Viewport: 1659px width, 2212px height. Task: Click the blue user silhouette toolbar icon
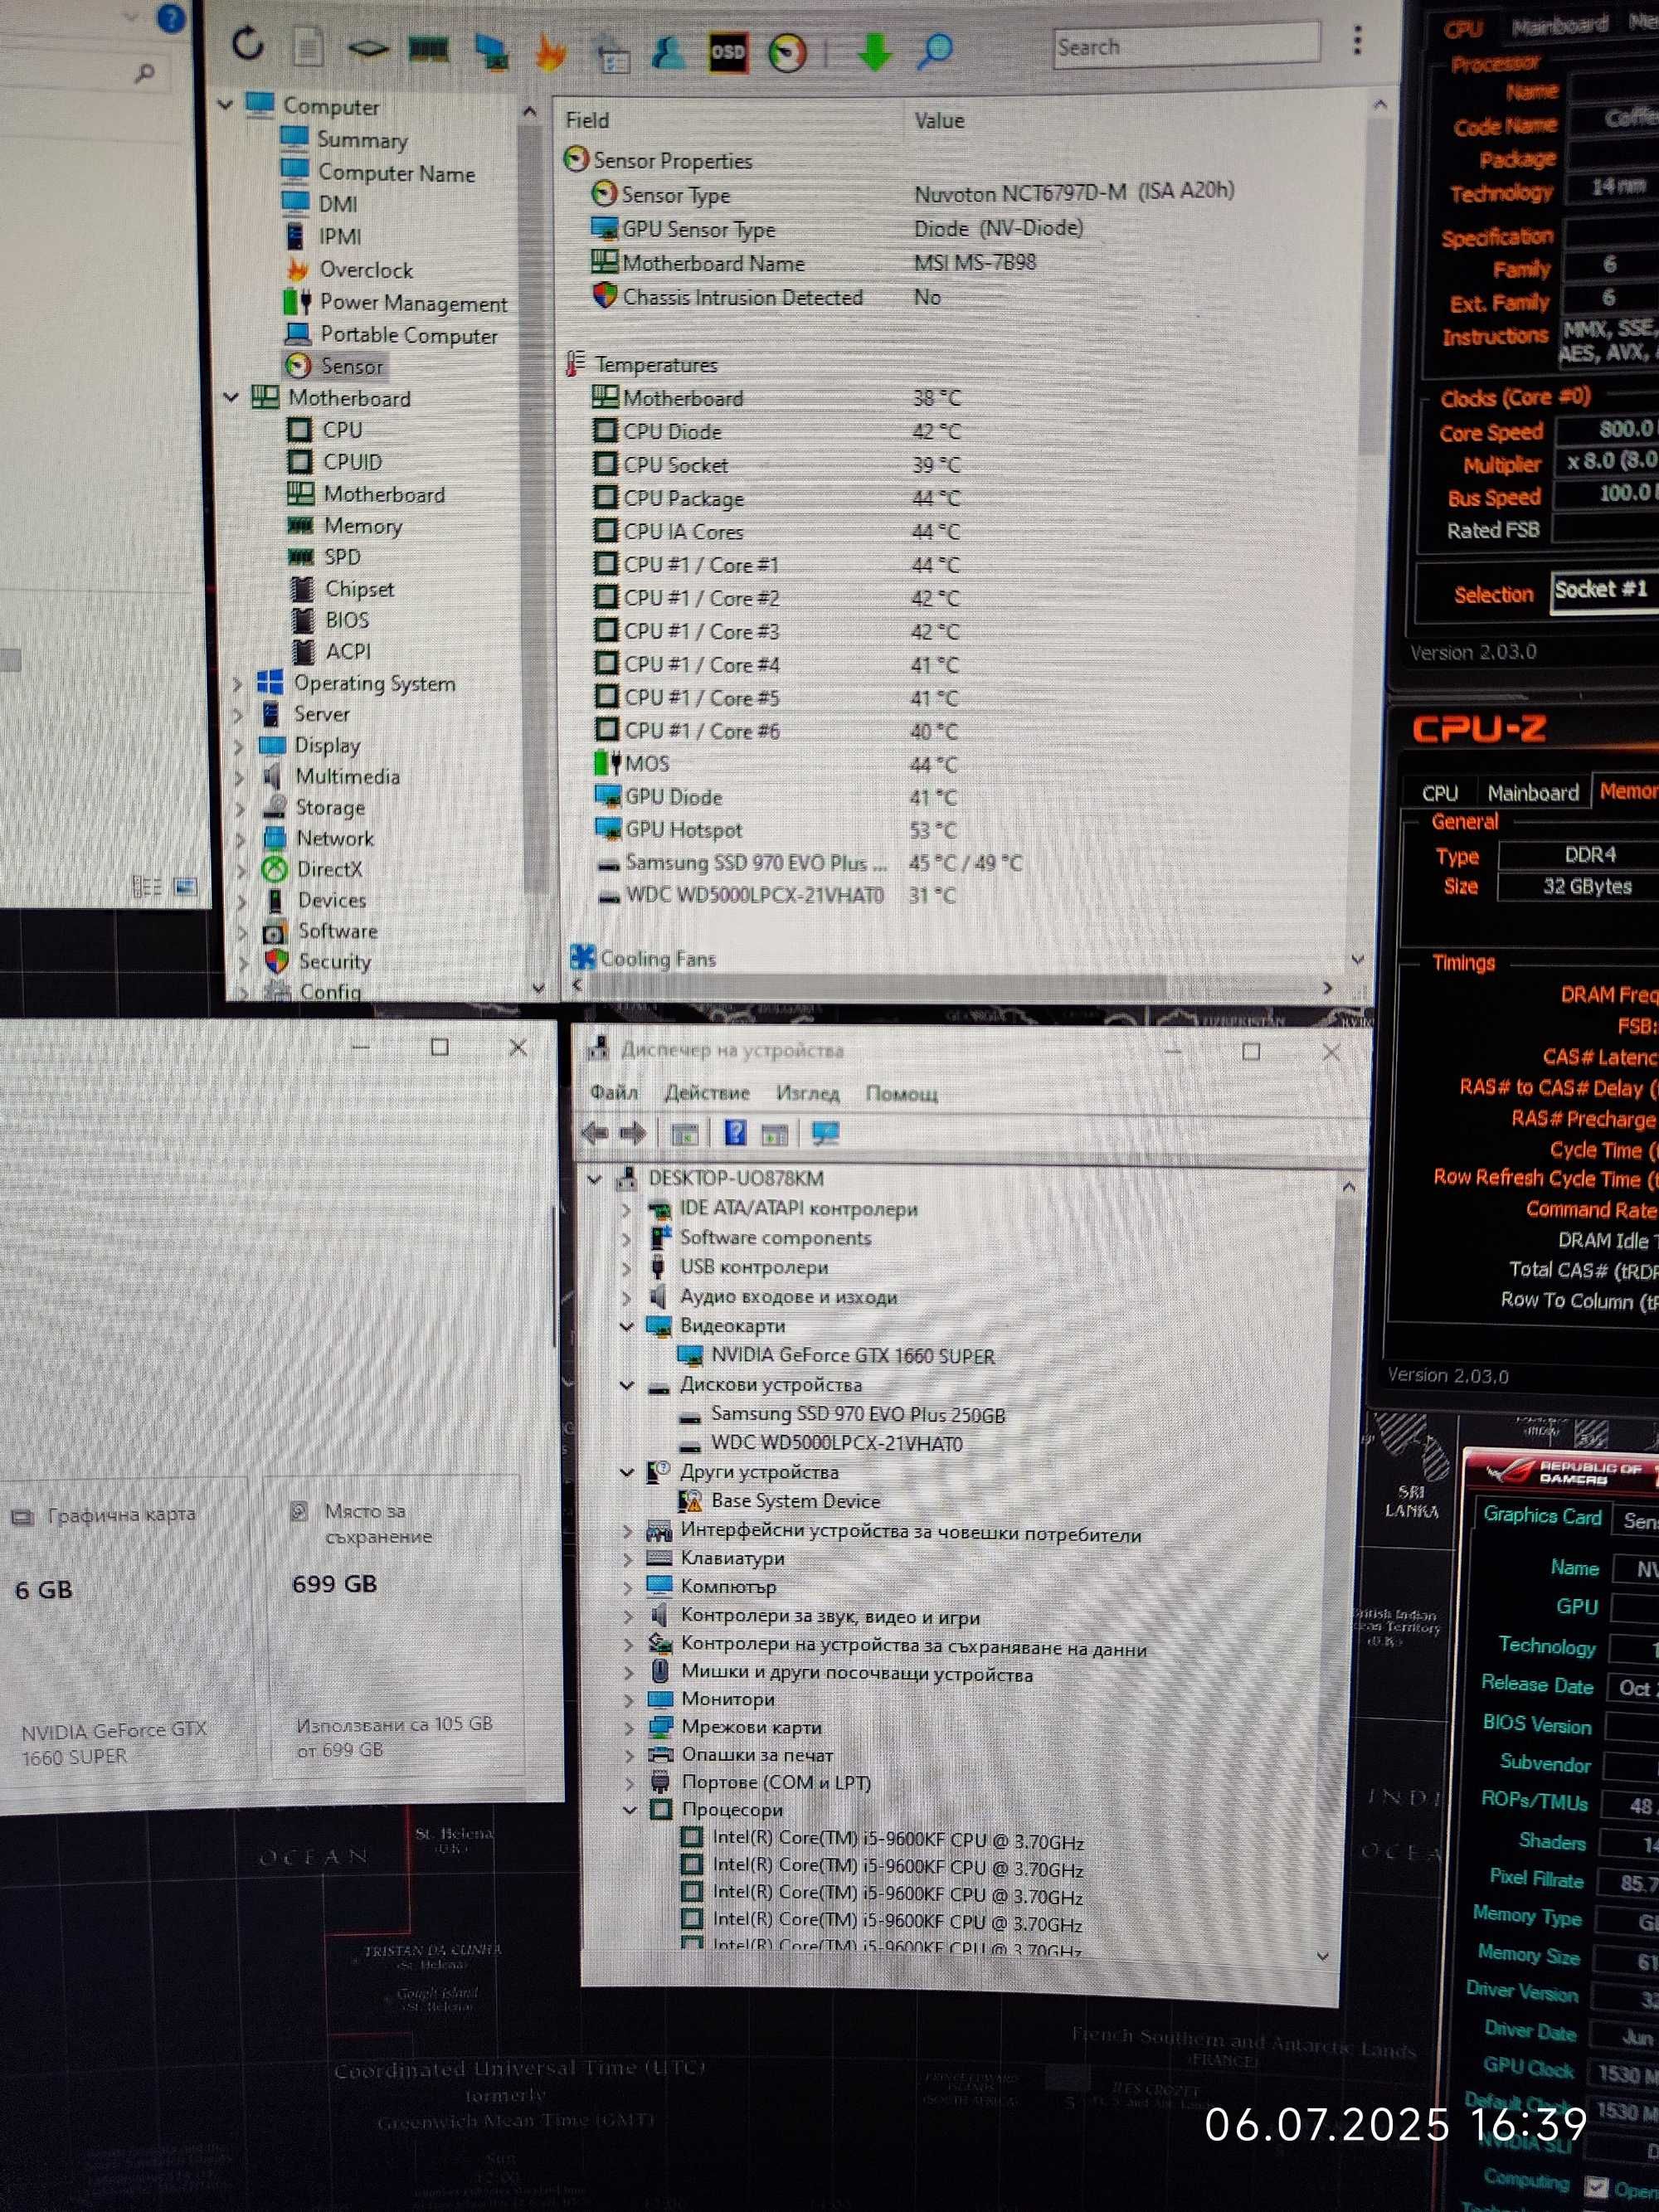click(667, 52)
